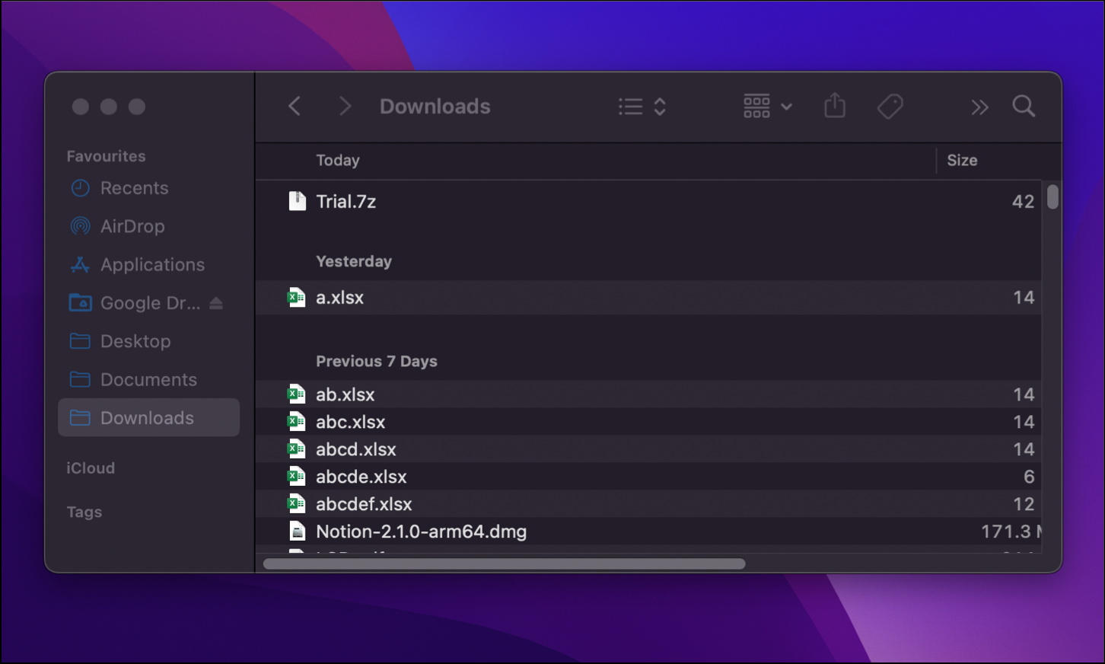The width and height of the screenshot is (1105, 664).
Task: Open the Group By dropdown
Action: click(767, 107)
